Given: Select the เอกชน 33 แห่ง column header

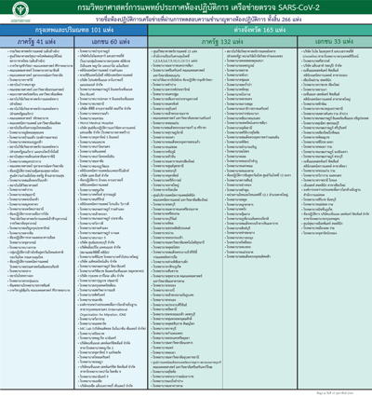Looking at the screenshot, I should [x=335, y=42].
